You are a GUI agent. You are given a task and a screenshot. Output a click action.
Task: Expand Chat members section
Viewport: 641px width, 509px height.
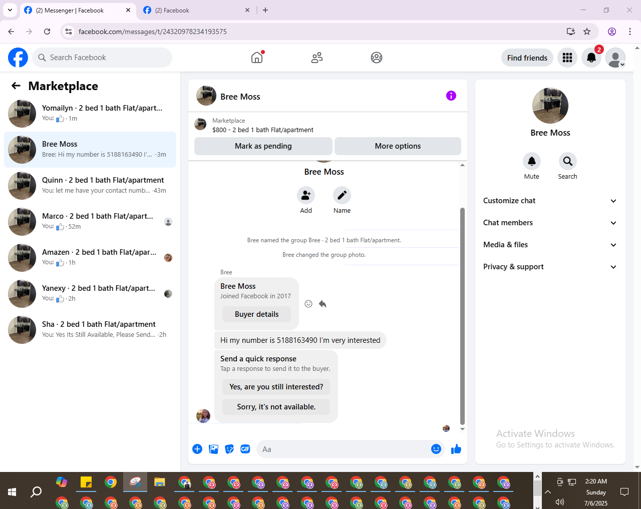(550, 223)
